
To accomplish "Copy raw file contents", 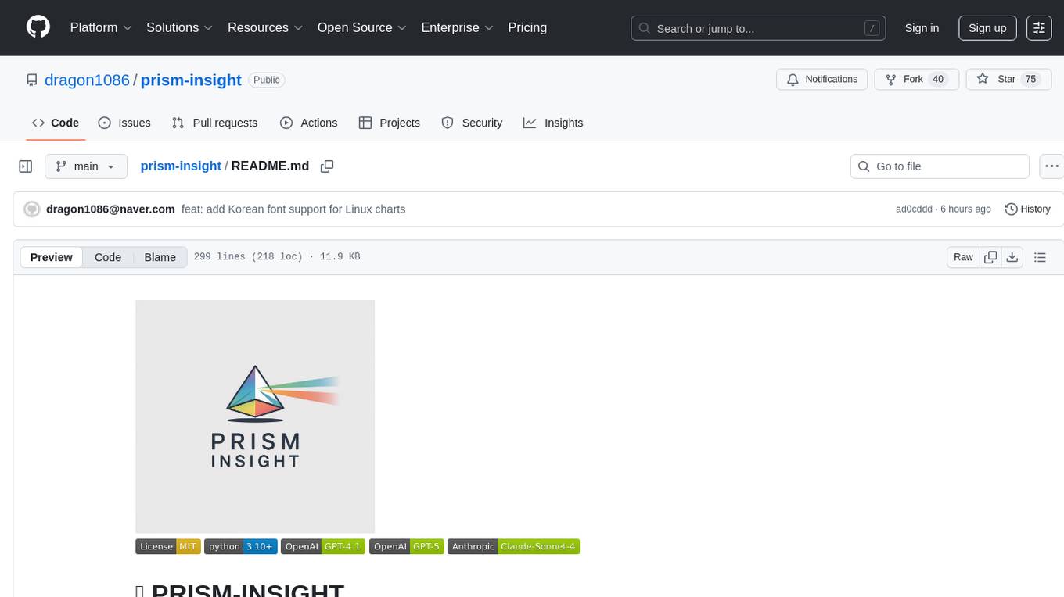I will pyautogui.click(x=990, y=257).
